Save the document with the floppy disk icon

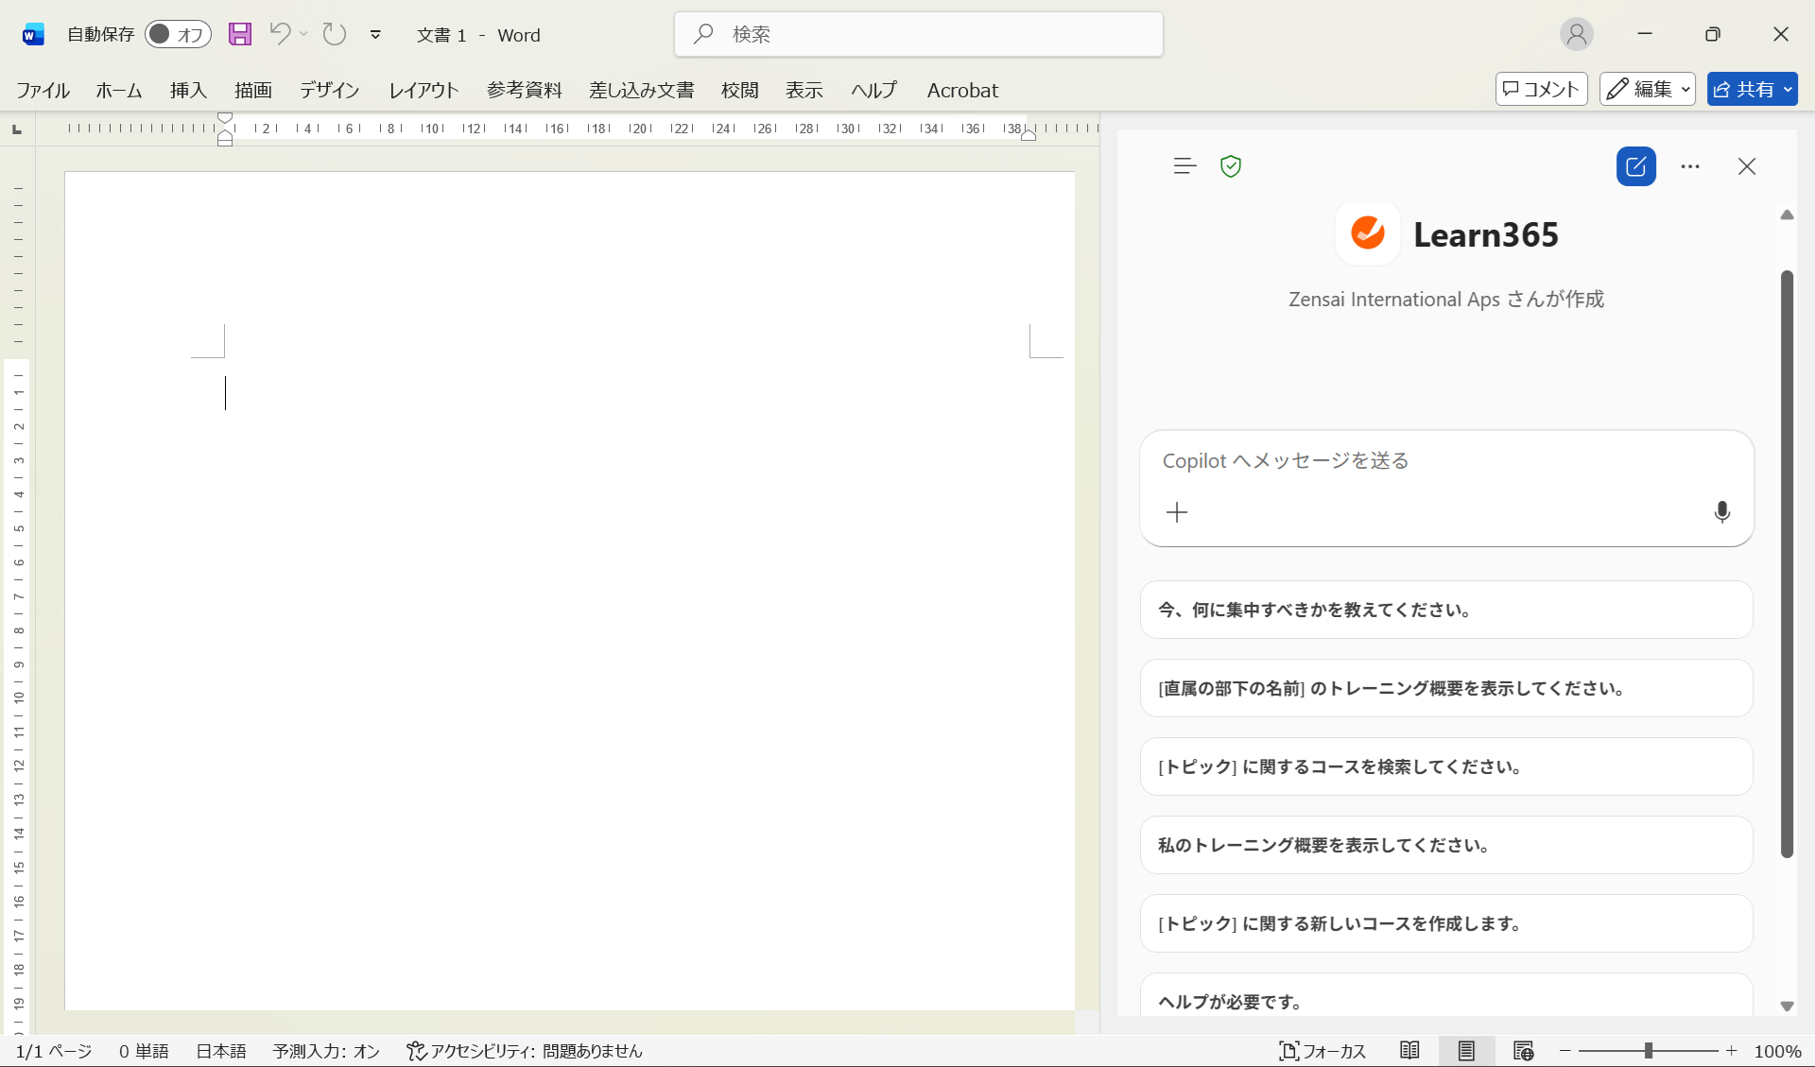tap(240, 35)
